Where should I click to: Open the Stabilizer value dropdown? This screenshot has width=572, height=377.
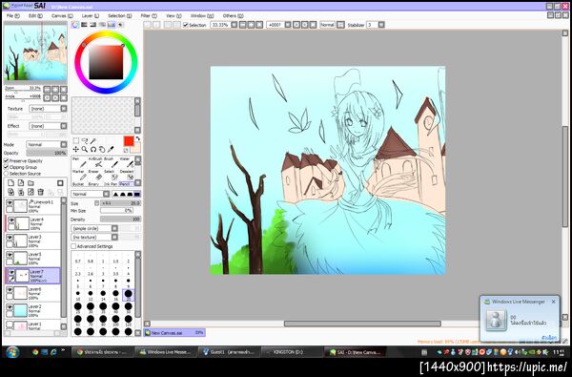(381, 25)
